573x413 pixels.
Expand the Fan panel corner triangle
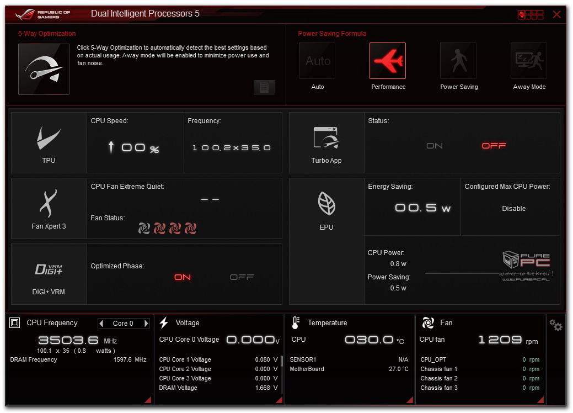[x=540, y=400]
